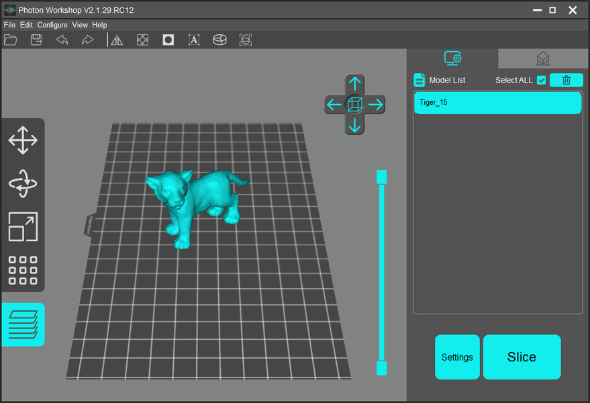590x403 pixels.
Task: Open the array layout grid tool
Action: tap(23, 270)
